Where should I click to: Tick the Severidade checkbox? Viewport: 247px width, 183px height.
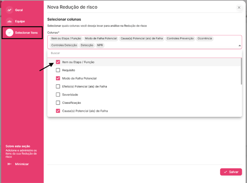[58, 95]
